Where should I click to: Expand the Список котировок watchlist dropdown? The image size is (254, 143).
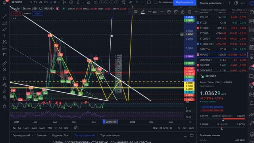(x=212, y=3)
